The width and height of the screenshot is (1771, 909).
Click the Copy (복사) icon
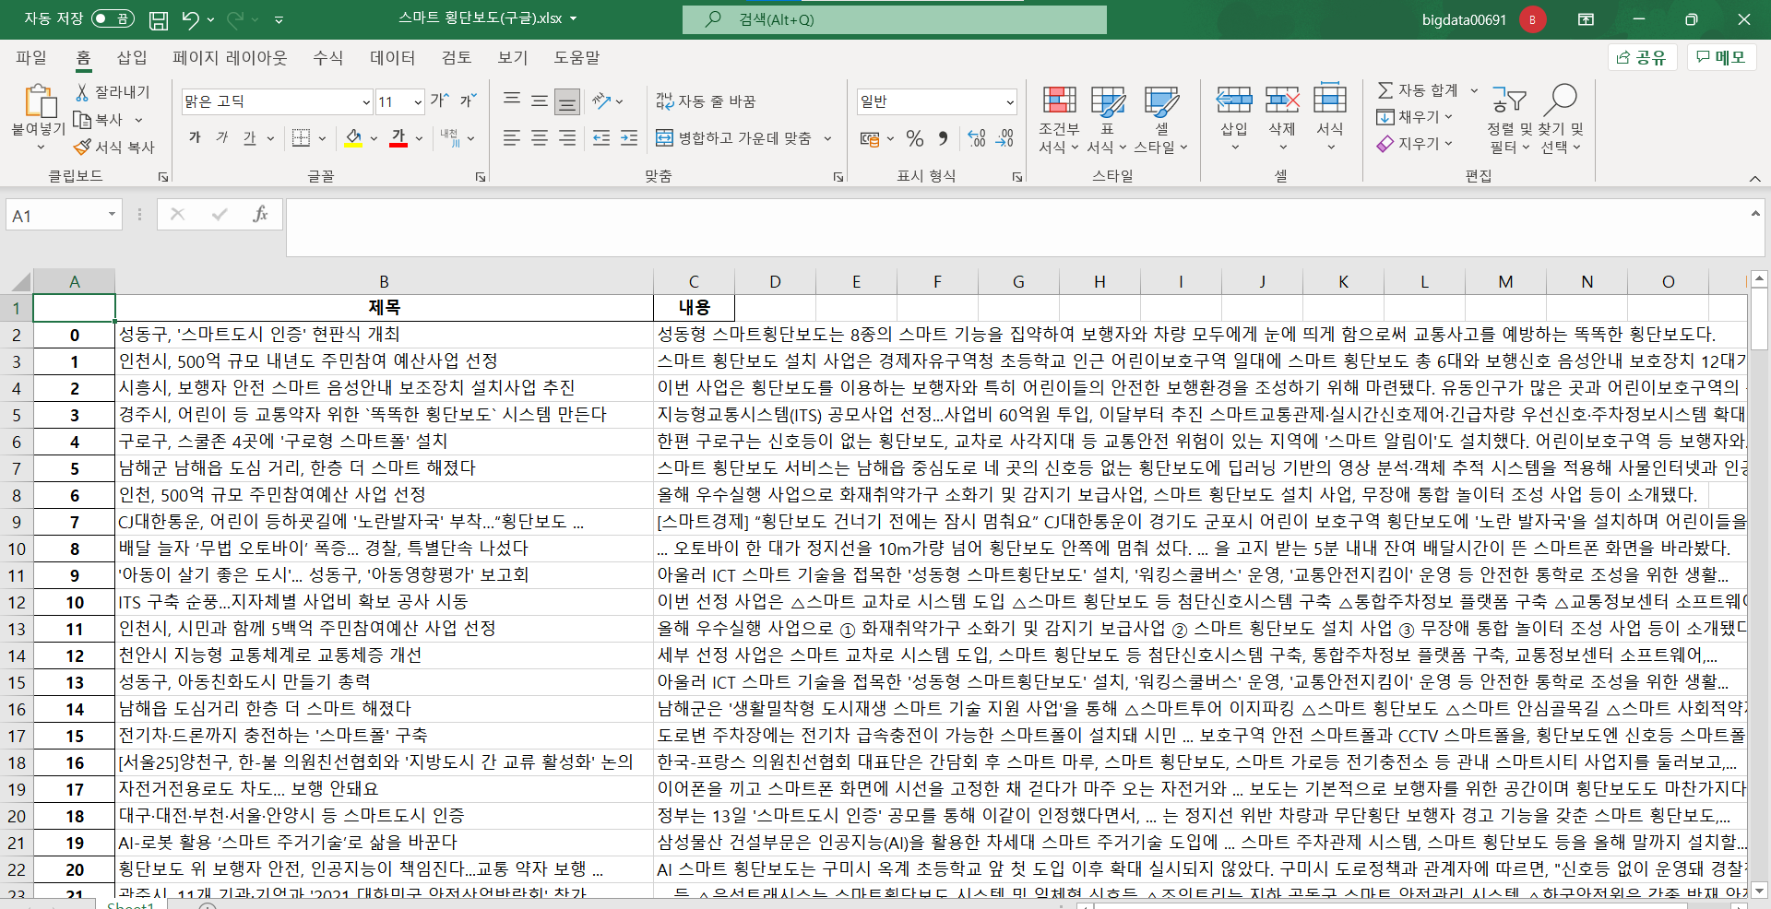[x=82, y=119]
